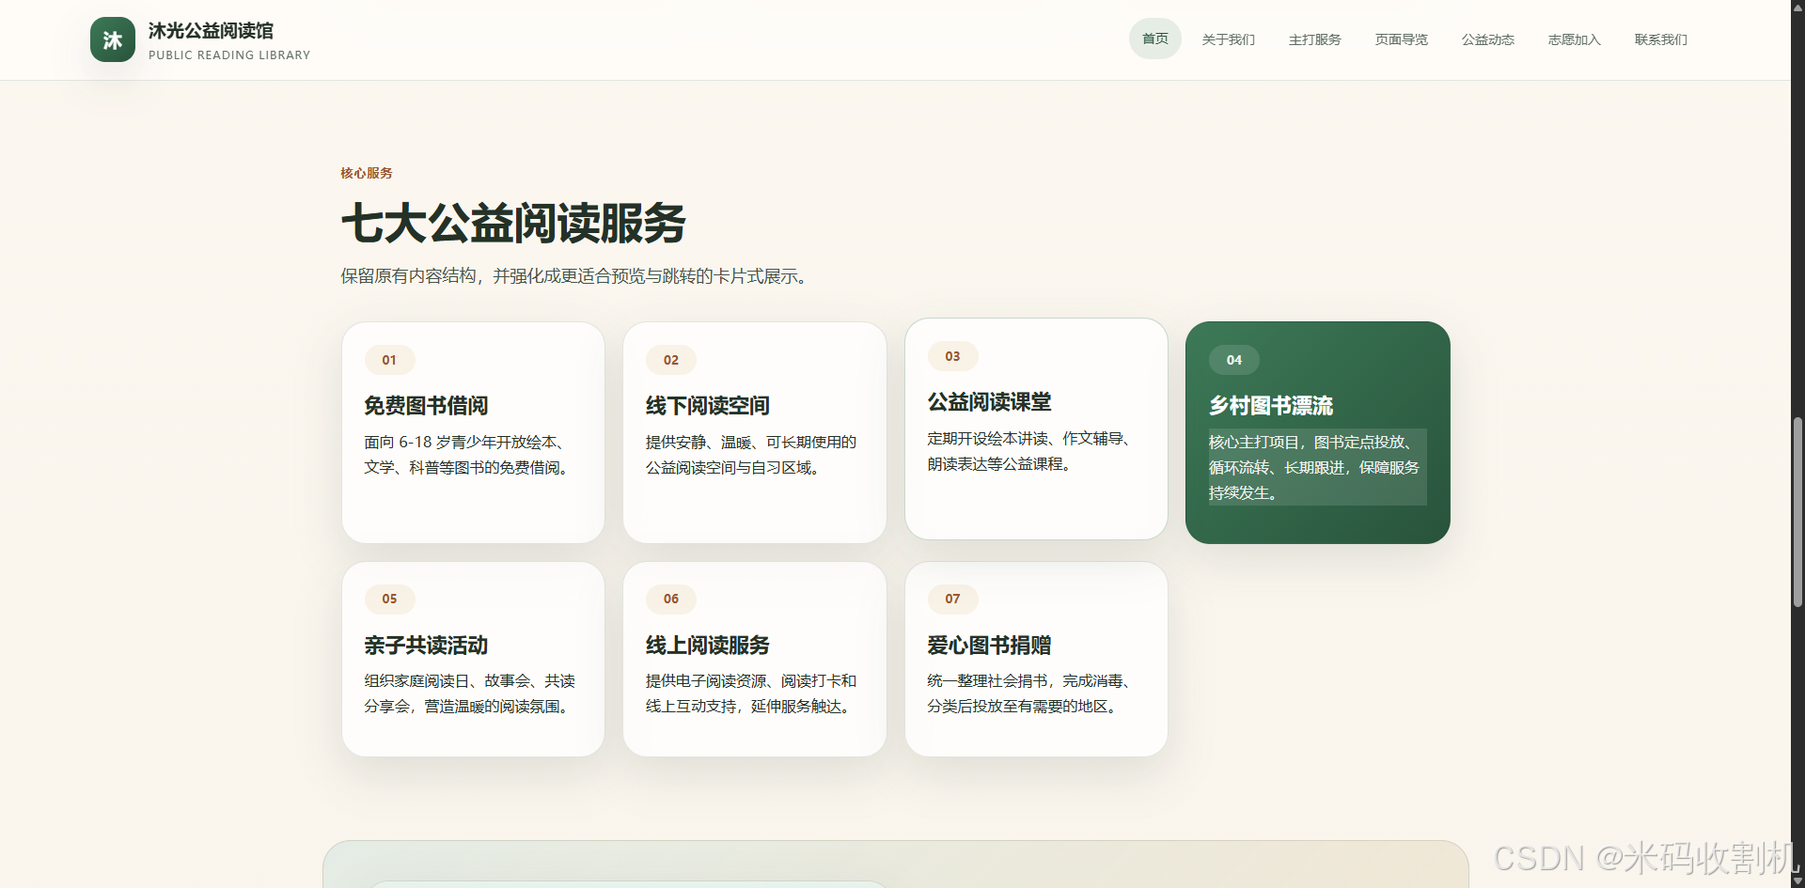1805x888 pixels.
Task: Click the 核心服务 section label
Action: [x=367, y=173]
